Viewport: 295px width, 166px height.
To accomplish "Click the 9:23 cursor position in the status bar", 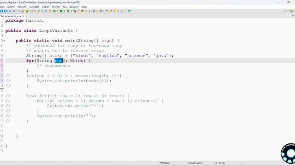I will point(220,163).
